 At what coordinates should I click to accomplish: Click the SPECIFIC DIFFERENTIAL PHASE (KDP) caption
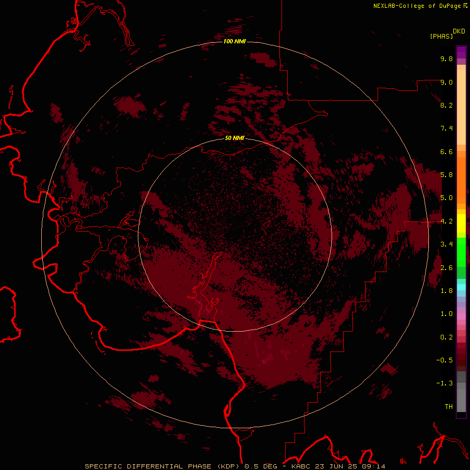click(163, 466)
